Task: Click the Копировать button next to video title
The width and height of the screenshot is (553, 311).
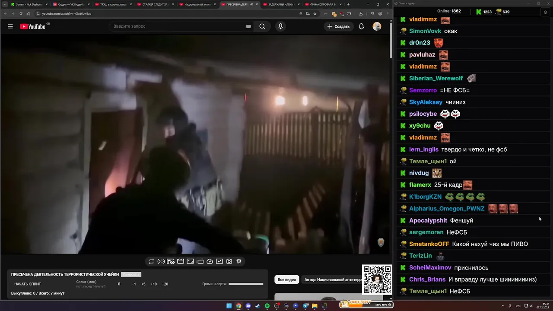Action: [x=131, y=275]
